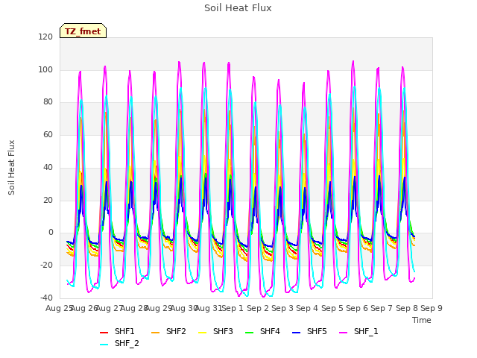
Task: Toggle the SHF5 legend entry
Action: [x=309, y=331]
